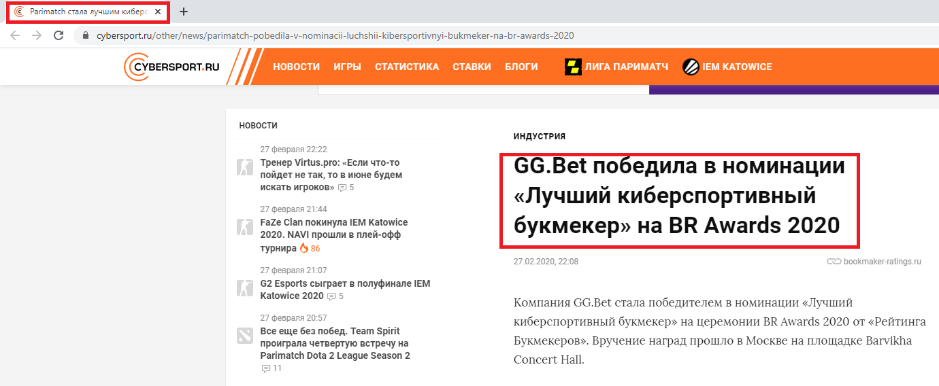Click CS icon beside Virtus.pro news
The width and height of the screenshot is (939, 386).
(244, 166)
